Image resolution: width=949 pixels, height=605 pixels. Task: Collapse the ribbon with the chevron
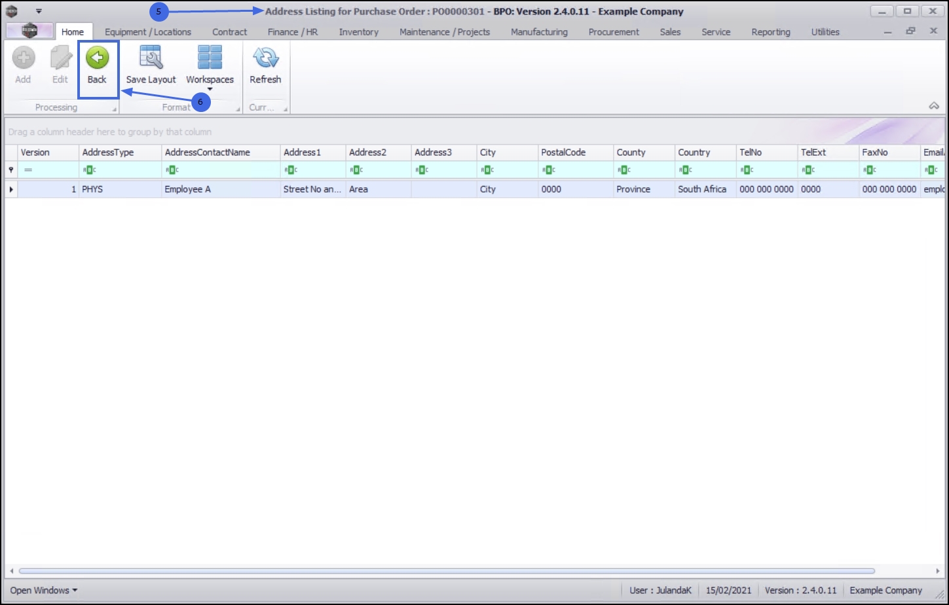pyautogui.click(x=934, y=106)
